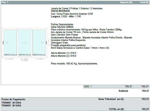The height and width of the screenshot is (111, 150).
Task: Select the VISTA INTERIOR heading text
Action: tap(60, 11)
